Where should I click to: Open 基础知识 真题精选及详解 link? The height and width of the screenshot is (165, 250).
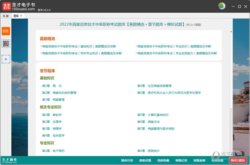[79, 46]
